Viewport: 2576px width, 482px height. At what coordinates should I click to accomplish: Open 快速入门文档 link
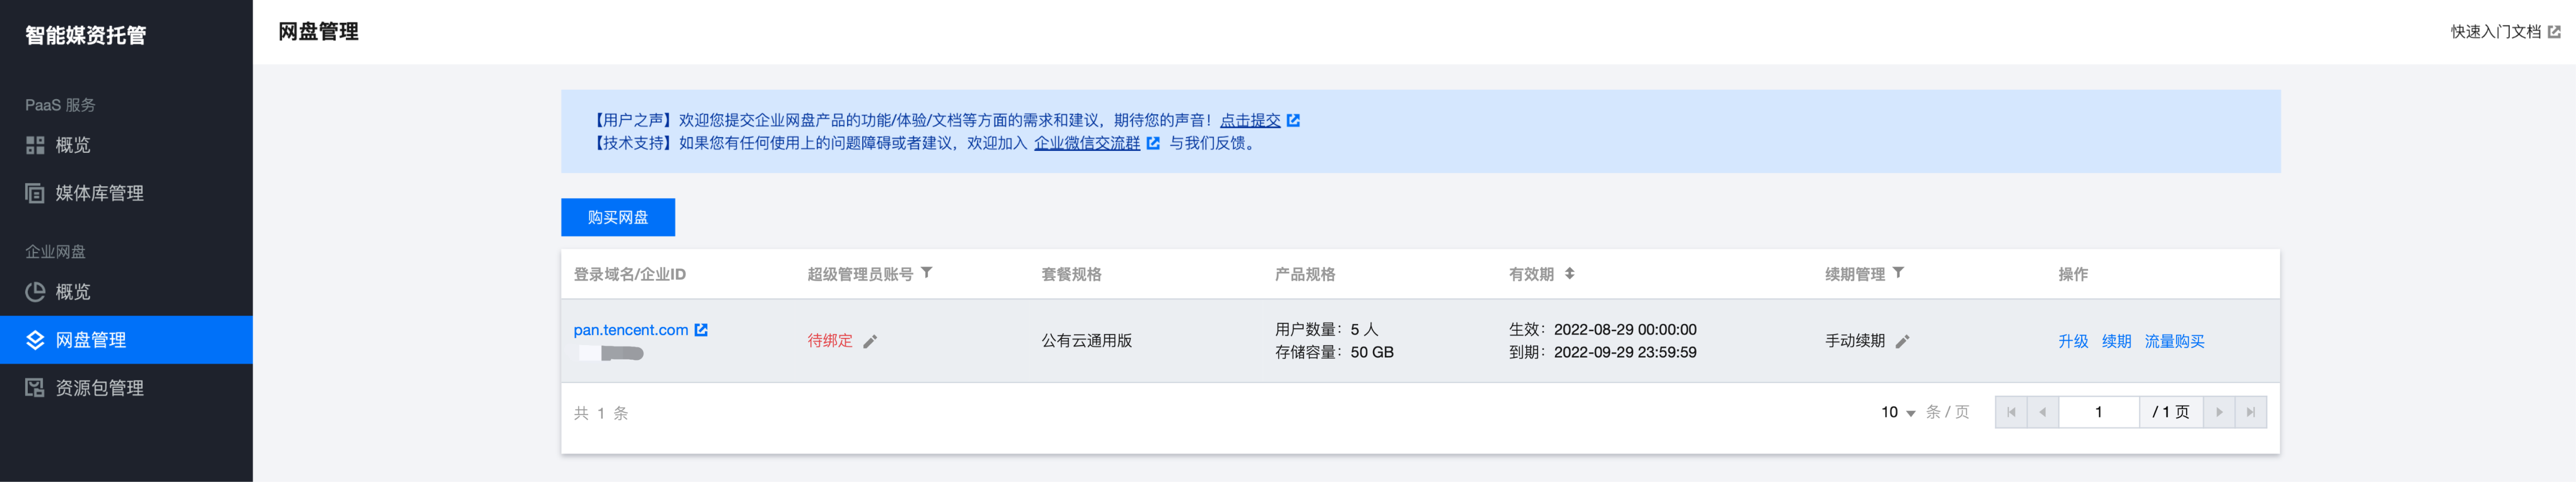2505,32
